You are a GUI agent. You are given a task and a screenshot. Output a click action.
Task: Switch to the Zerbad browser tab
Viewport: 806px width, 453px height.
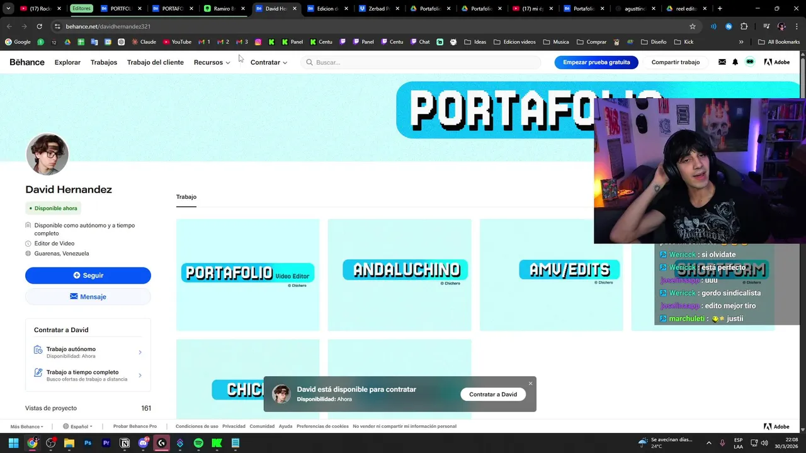tap(380, 9)
